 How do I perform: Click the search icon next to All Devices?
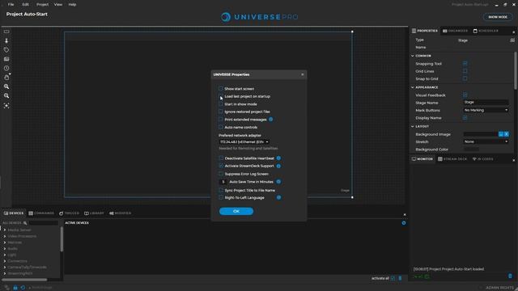coord(25,223)
